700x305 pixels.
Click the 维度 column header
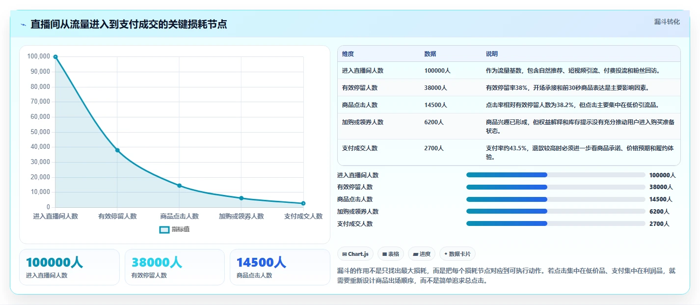pyautogui.click(x=348, y=54)
